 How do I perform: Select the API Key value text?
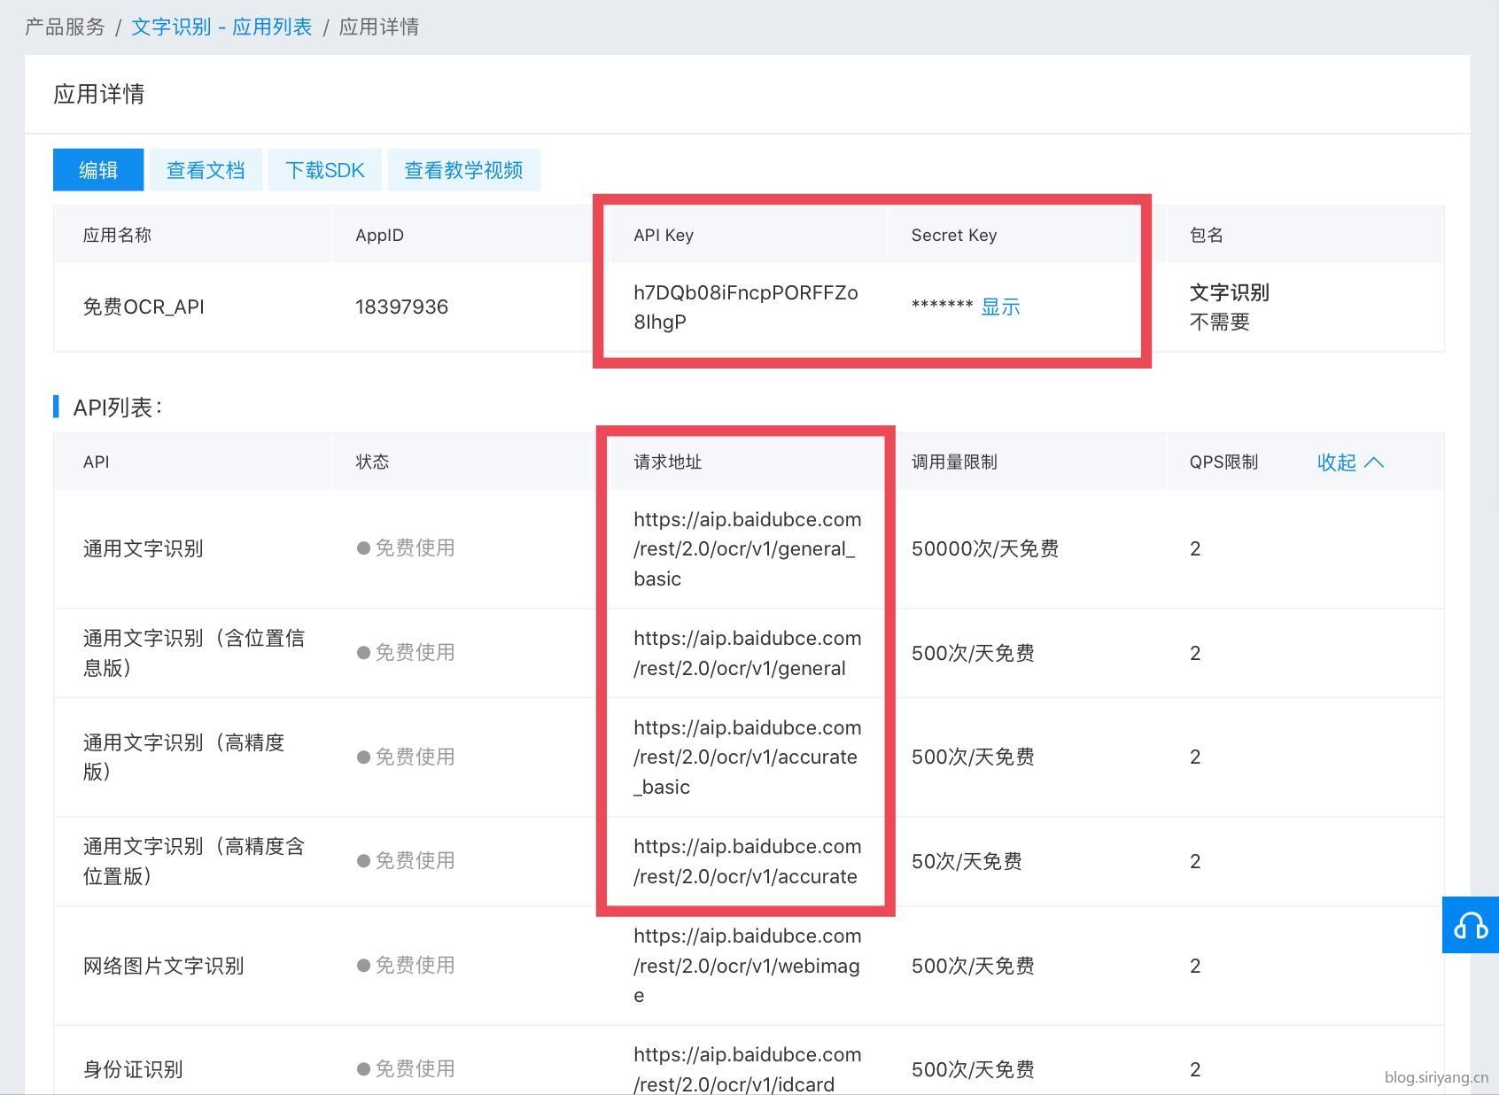[745, 307]
